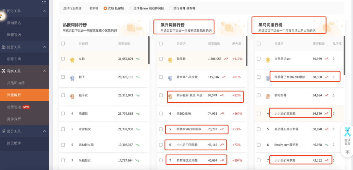Check the box for 高跟鞋 keyword row
Viewport: 353px width, 170px height.
pos(63,113)
